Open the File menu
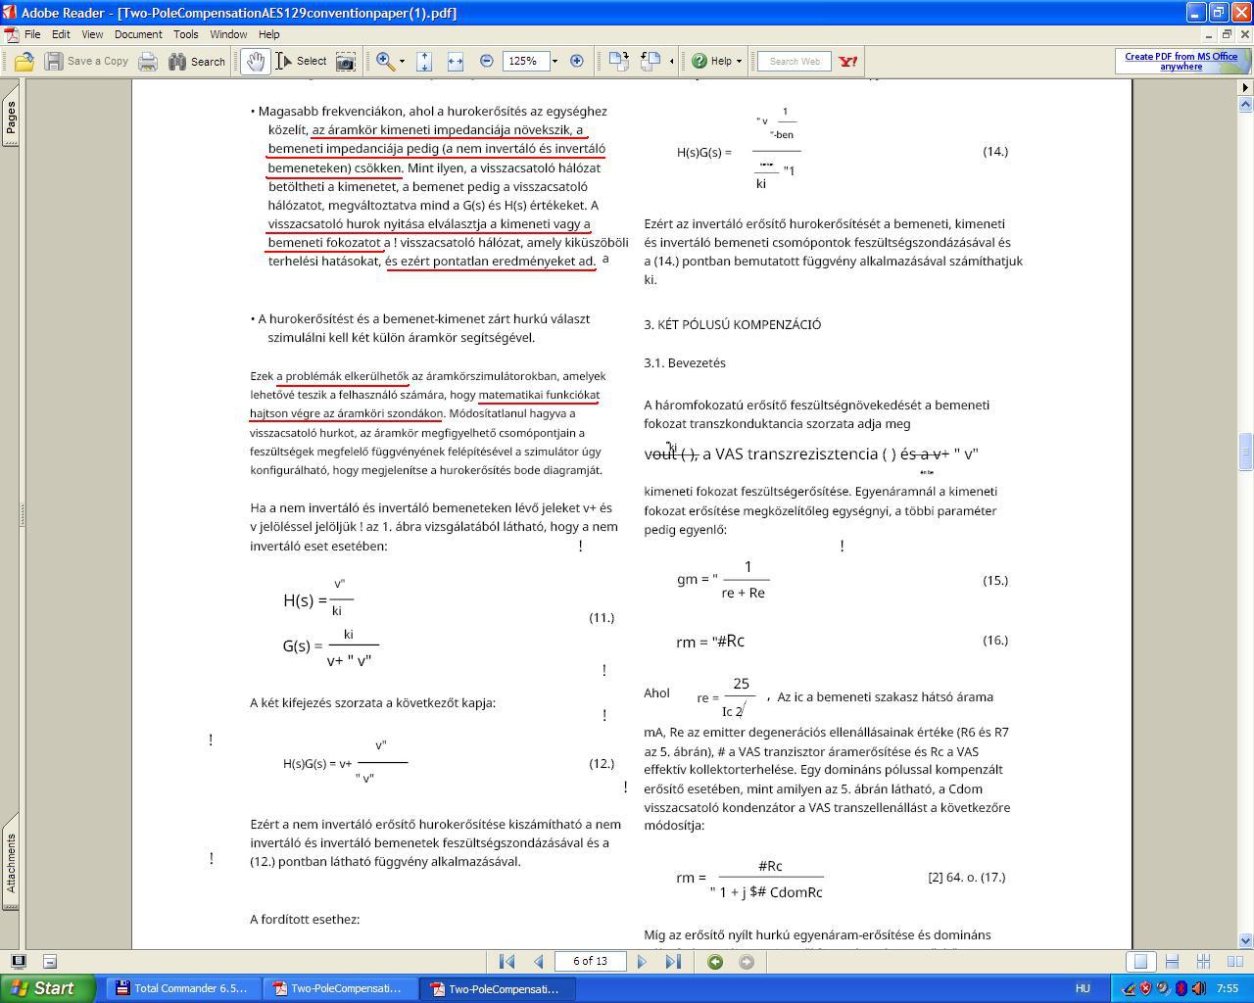Image resolution: width=1254 pixels, height=1003 pixels. click(32, 34)
